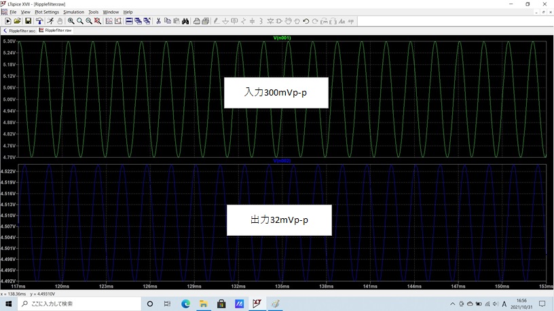This screenshot has height=311, width=554.
Task: Open the Plot Settings menu
Action: tap(47, 12)
